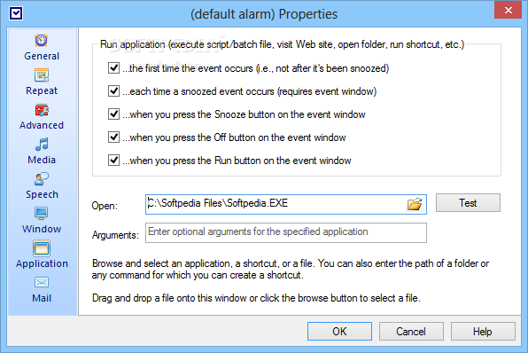Open the General alarm clock icon
The height and width of the screenshot is (353, 528).
(42, 41)
